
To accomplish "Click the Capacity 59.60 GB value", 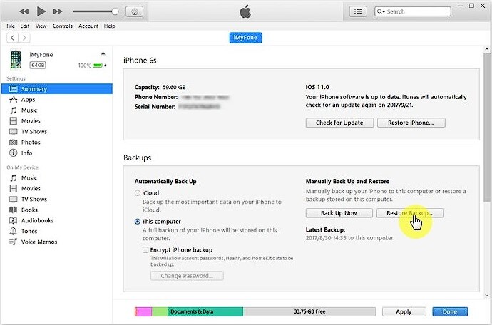I will (174, 87).
